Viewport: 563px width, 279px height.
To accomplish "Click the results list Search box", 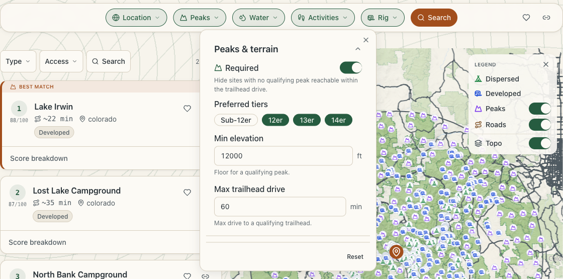I will point(109,61).
